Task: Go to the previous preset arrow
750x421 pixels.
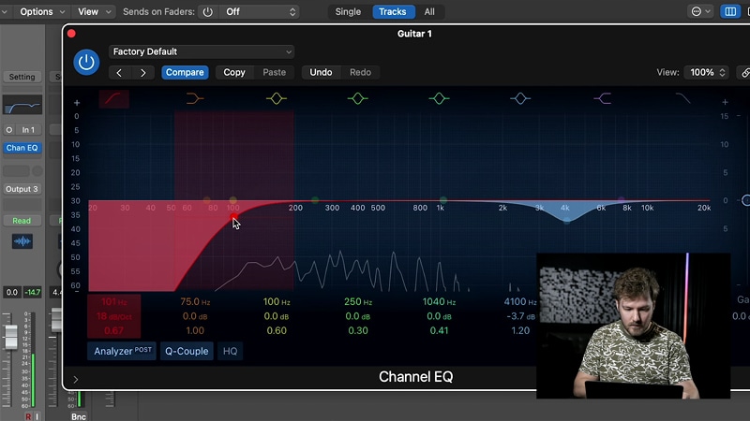Action: click(119, 73)
